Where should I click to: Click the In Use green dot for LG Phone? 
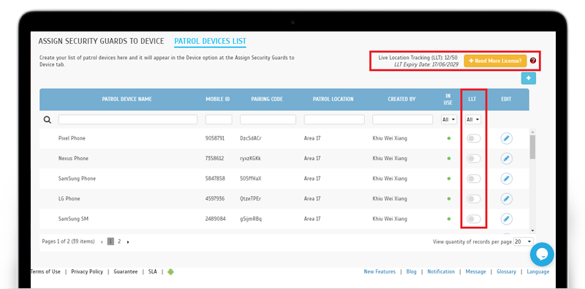[x=449, y=199]
